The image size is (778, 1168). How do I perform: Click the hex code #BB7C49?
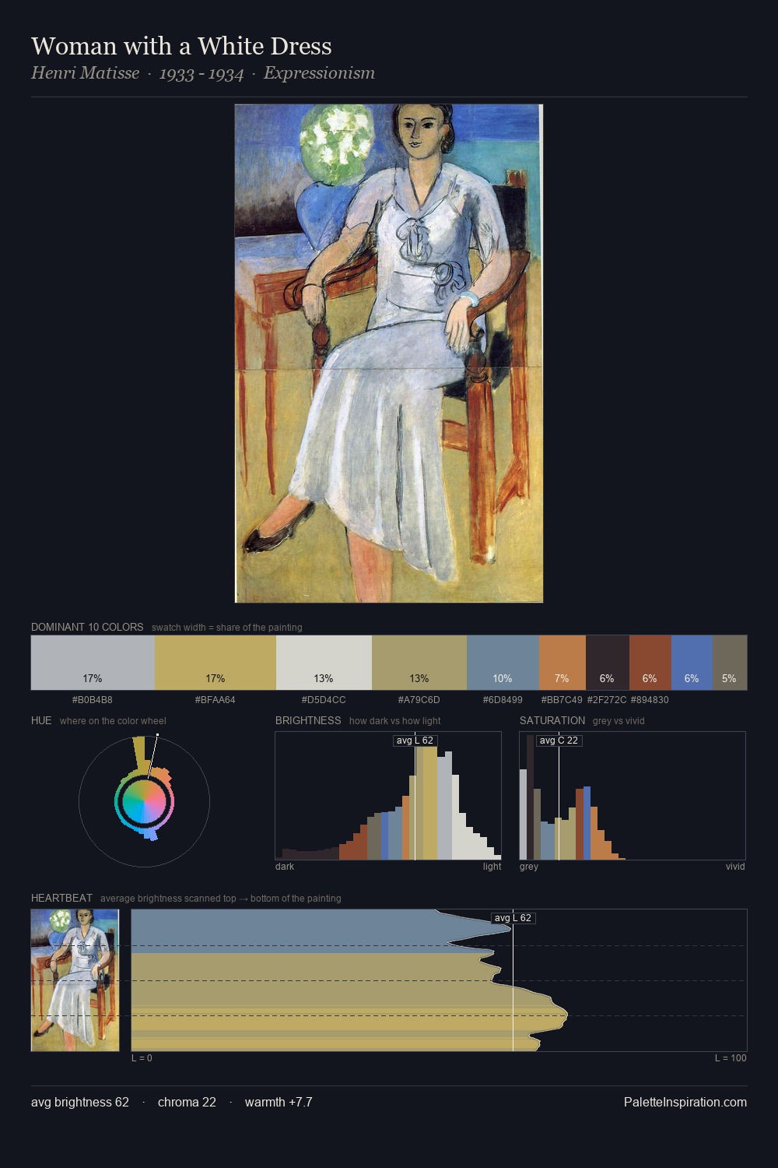coord(562,699)
